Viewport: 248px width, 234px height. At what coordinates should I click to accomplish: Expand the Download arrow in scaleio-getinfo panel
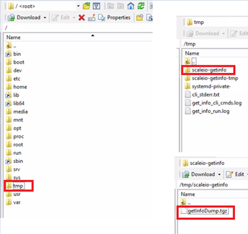pyautogui.click(x=219, y=175)
